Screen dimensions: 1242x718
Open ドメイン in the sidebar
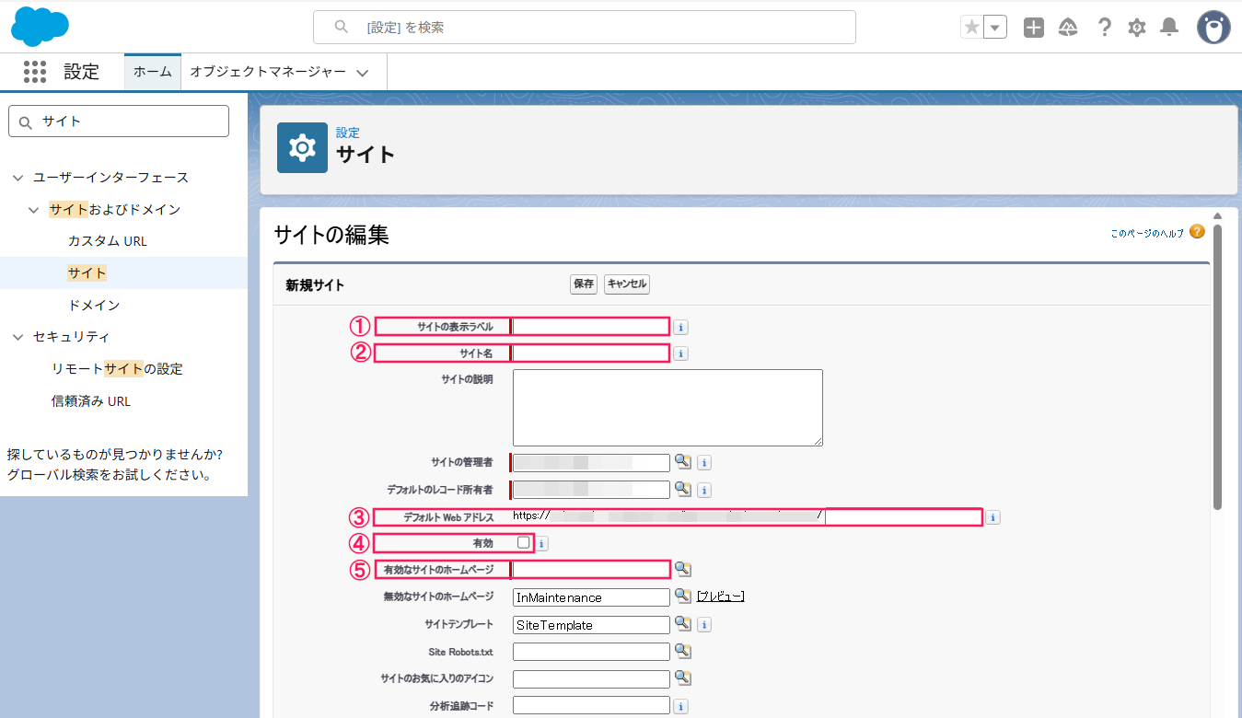coord(94,305)
